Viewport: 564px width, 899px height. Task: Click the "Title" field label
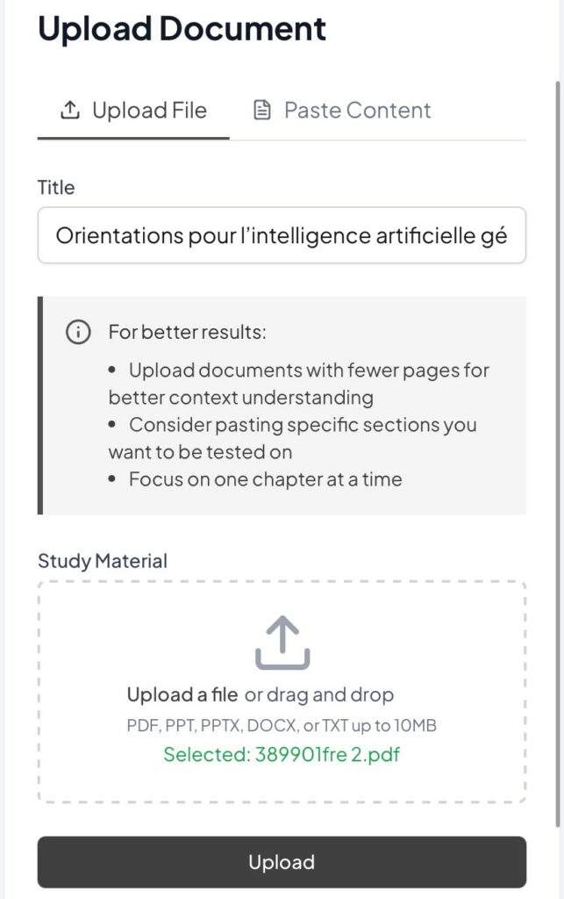tap(56, 187)
